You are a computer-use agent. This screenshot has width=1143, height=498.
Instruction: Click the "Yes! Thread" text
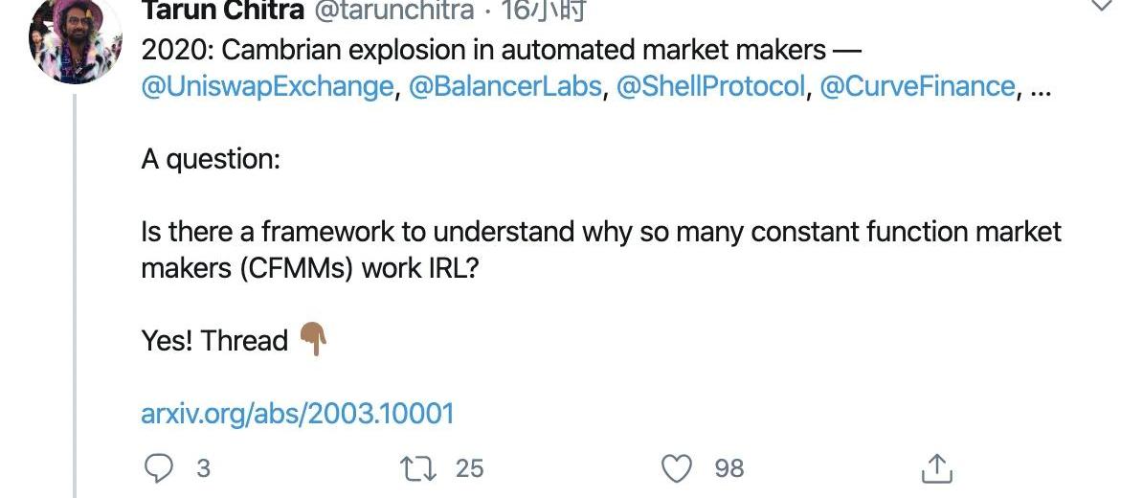(x=214, y=340)
